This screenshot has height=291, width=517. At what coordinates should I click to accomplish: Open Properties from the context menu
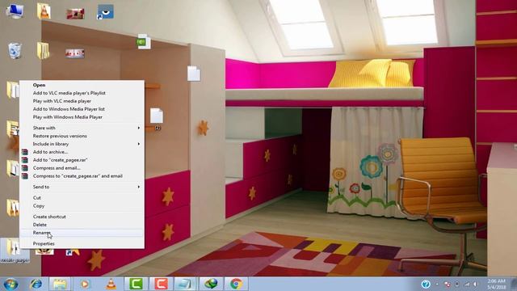[x=82, y=243]
